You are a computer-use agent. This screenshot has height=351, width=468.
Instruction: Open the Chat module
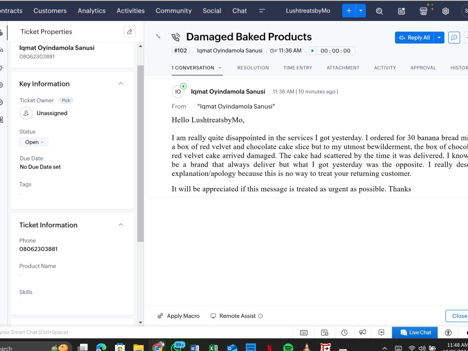[240, 11]
